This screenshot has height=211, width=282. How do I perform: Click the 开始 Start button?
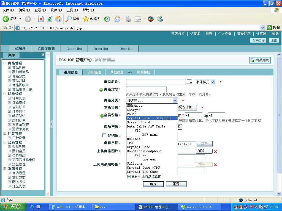(x=13, y=207)
